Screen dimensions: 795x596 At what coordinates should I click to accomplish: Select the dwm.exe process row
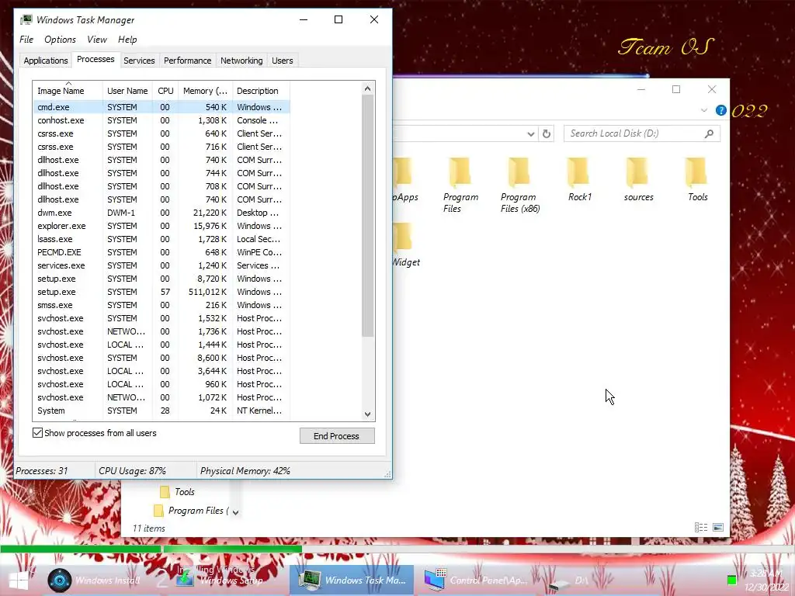tap(161, 213)
